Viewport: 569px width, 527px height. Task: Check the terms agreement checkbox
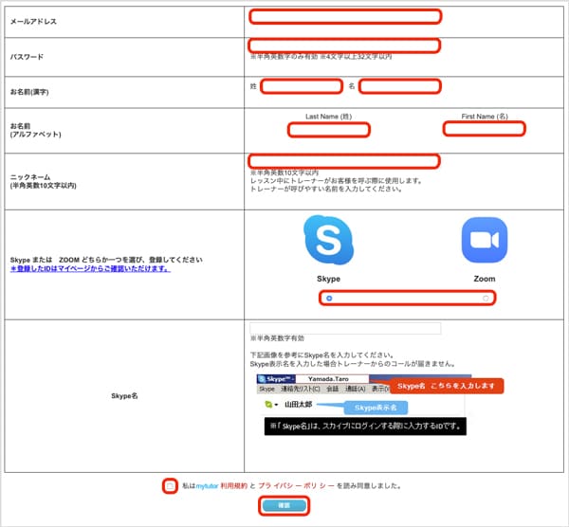click(170, 485)
